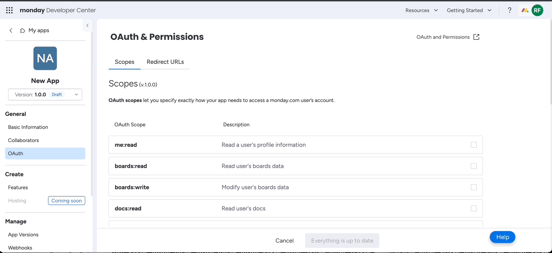Switch to the Redirect URLs tab
The height and width of the screenshot is (253, 552).
coord(165,62)
